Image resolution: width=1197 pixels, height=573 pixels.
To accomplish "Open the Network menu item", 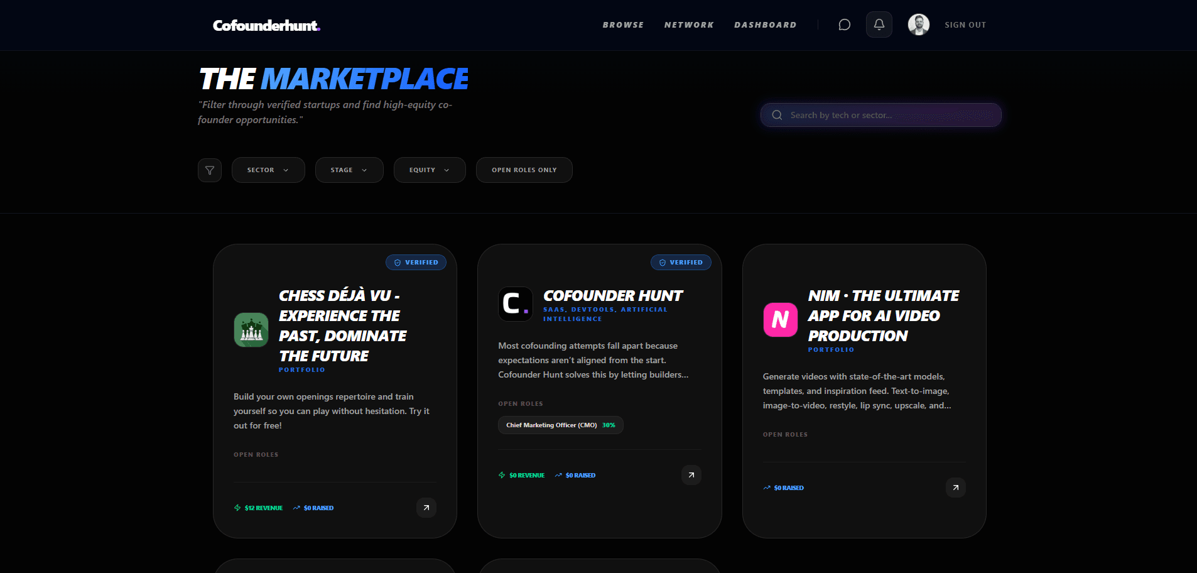I will pyautogui.click(x=689, y=25).
